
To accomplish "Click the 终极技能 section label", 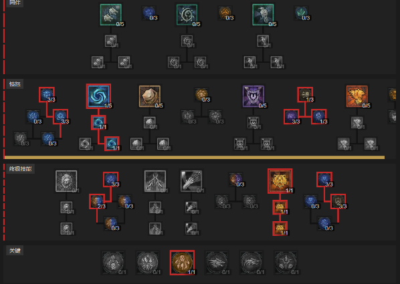I will 20,169.
